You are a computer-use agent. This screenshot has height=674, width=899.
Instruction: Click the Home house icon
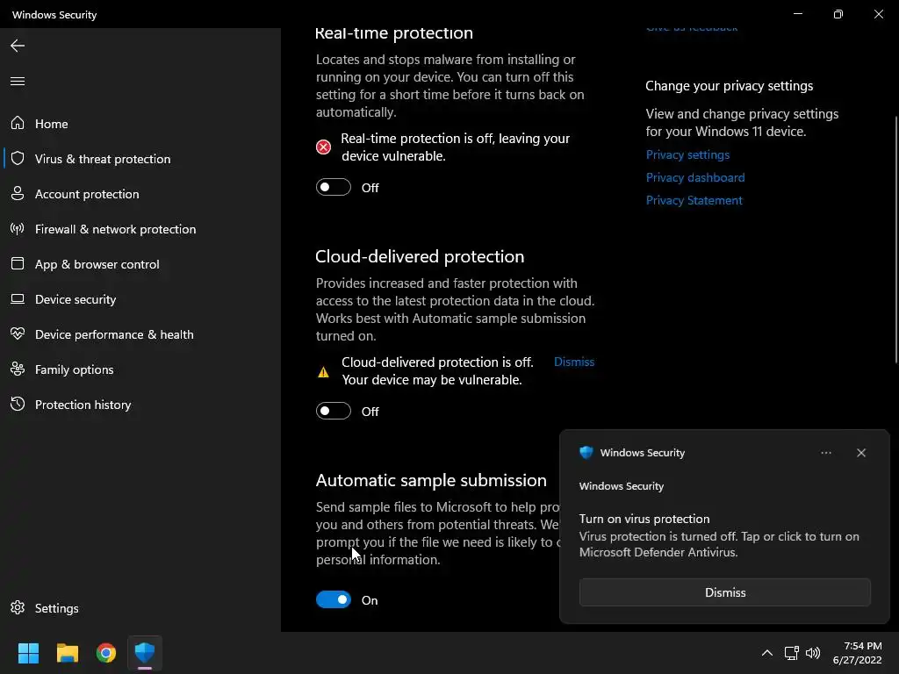(18, 123)
